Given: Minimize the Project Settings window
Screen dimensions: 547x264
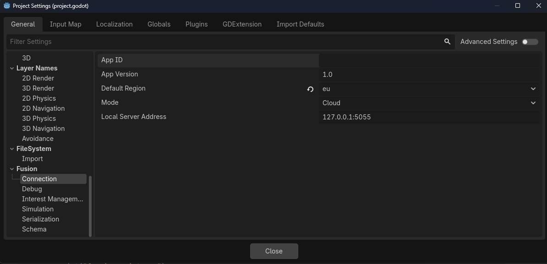Looking at the screenshot, I should [x=497, y=5].
